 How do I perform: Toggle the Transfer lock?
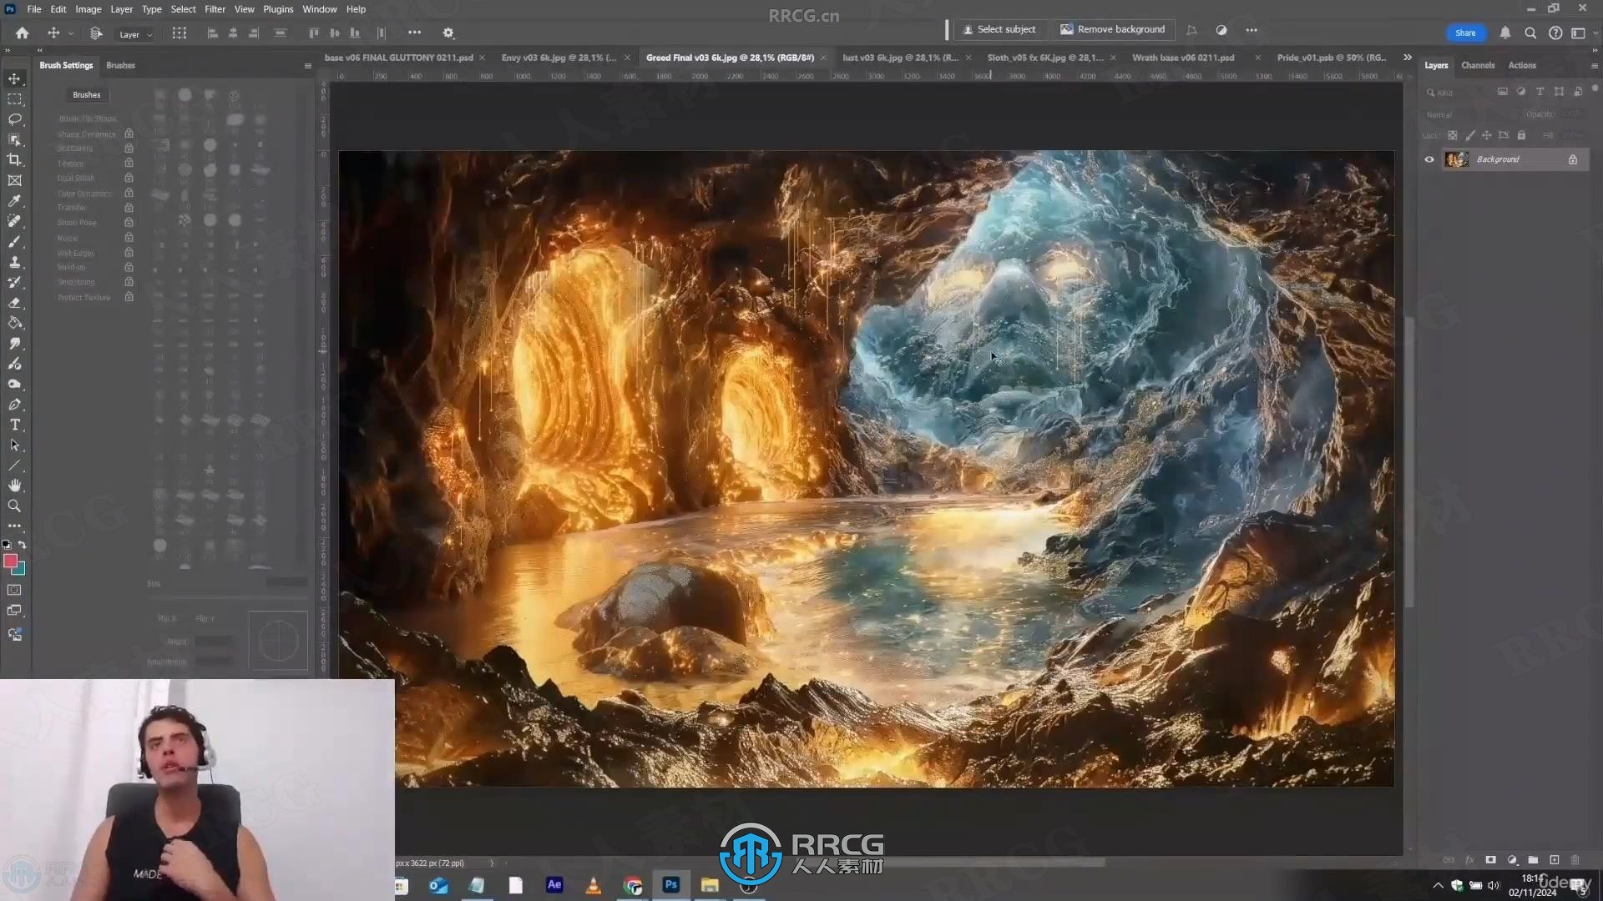pos(129,208)
